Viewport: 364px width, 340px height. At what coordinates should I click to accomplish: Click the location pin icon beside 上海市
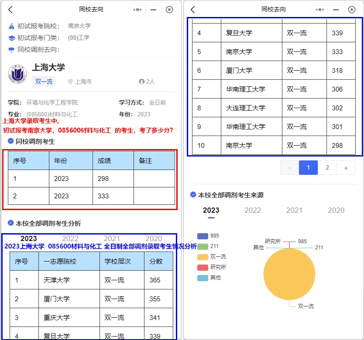[x=70, y=82]
